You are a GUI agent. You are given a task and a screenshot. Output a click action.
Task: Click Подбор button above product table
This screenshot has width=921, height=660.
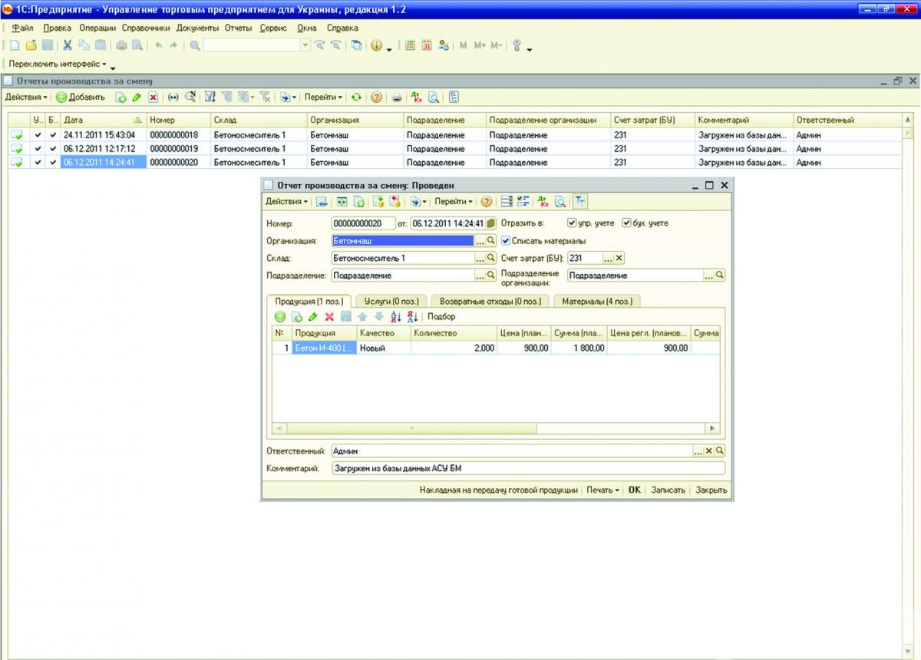tap(441, 317)
